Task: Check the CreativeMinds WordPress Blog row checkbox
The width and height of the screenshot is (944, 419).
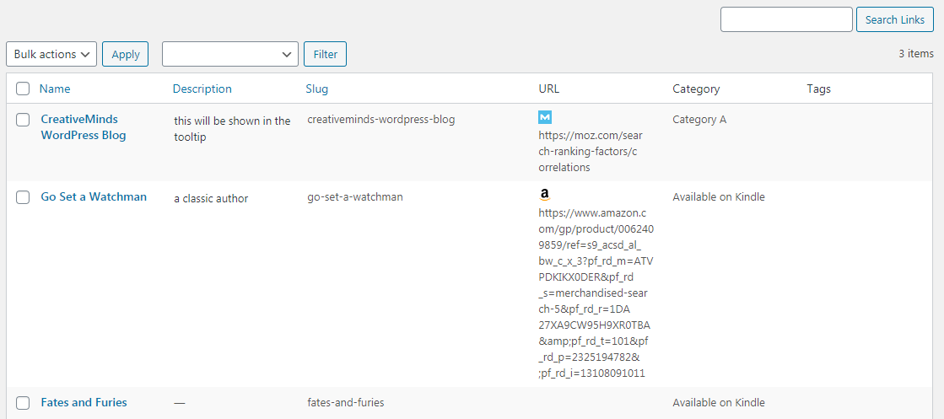Action: [23, 119]
